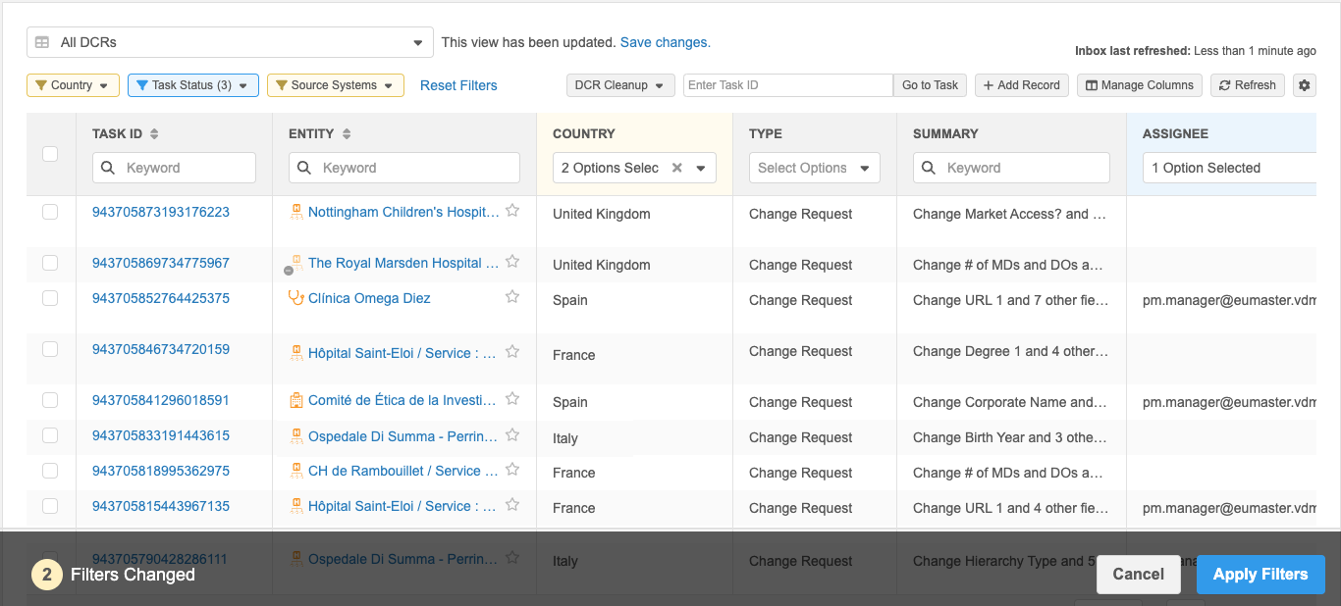Star The Royal Marsden Hospital entity
The image size is (1341, 606).
point(512,262)
